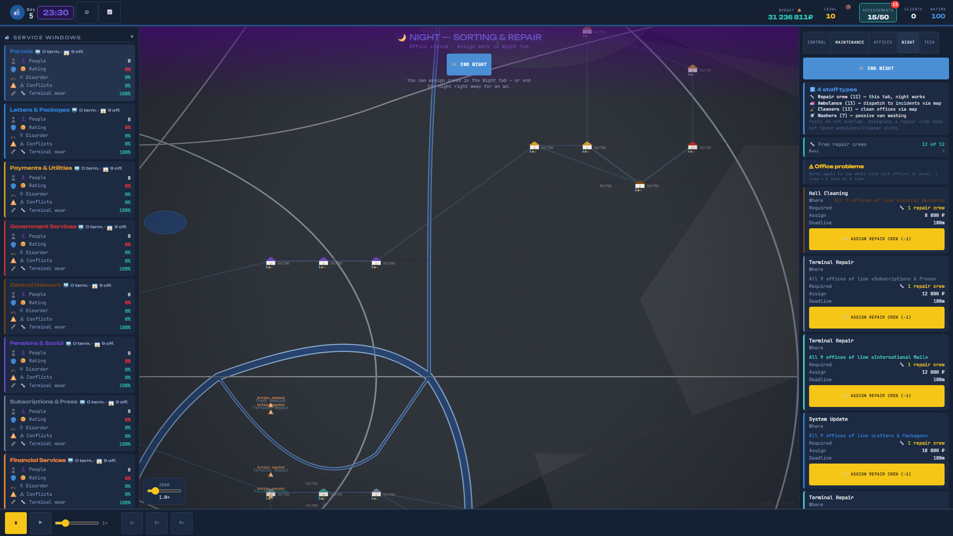Viewport: 953px width, 536px height.
Task: Set game speed to 5×
Action: (182, 523)
